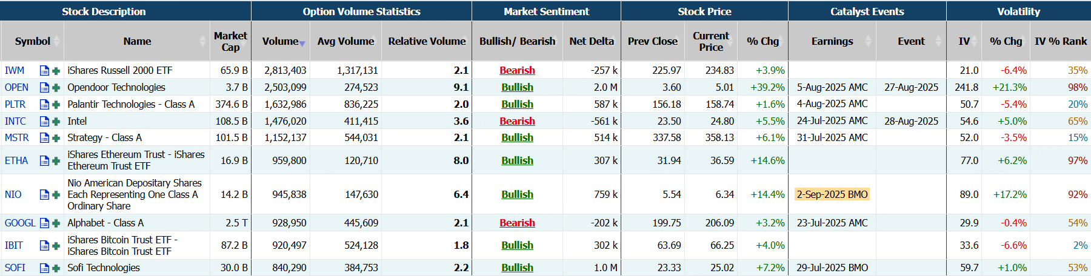1091x276 pixels.
Task: Open the document icon for GOOGL
Action: (44, 223)
